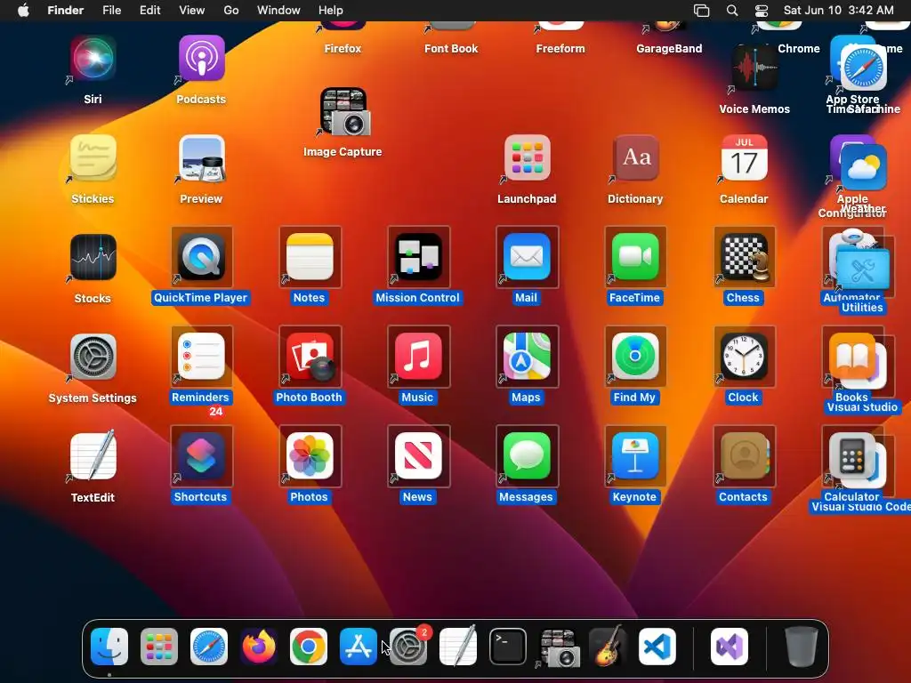Open the View menu
This screenshot has width=911, height=683.
pyautogui.click(x=192, y=11)
